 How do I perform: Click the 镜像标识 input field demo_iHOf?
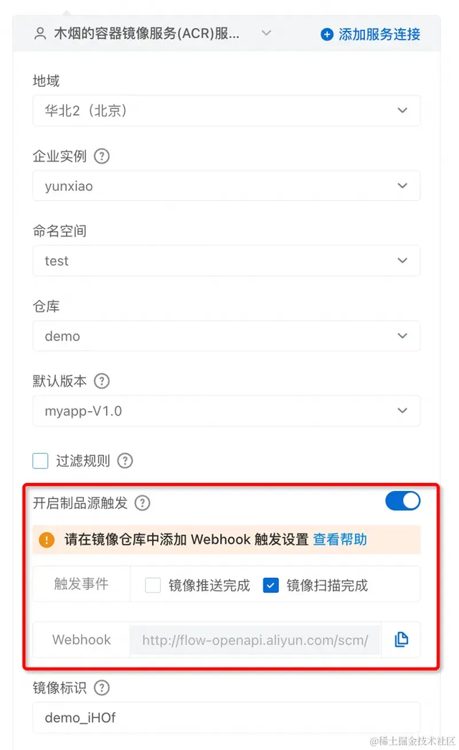point(226,718)
